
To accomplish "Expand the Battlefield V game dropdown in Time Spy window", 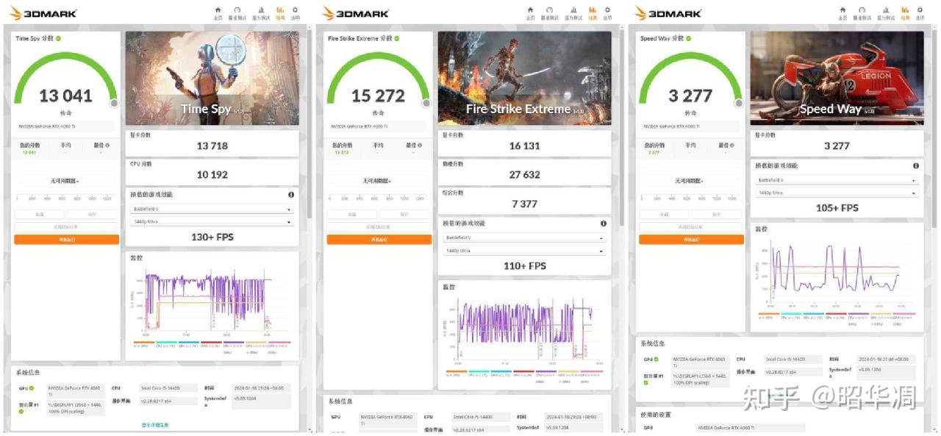I will tap(212, 210).
